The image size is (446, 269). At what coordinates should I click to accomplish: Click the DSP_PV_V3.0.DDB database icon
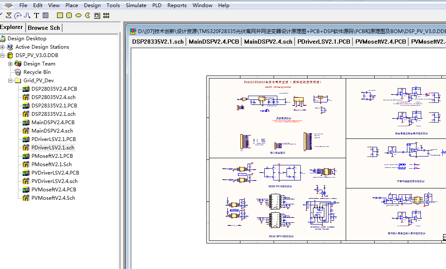10,55
